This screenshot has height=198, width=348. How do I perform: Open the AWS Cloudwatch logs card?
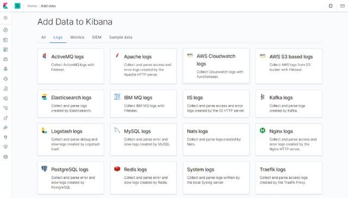pos(216,66)
